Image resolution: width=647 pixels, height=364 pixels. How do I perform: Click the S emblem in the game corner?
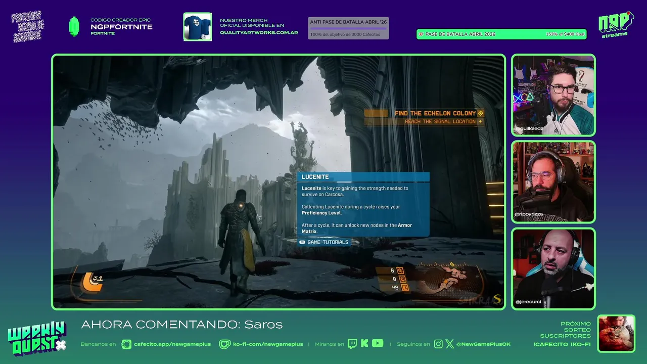[x=497, y=300]
